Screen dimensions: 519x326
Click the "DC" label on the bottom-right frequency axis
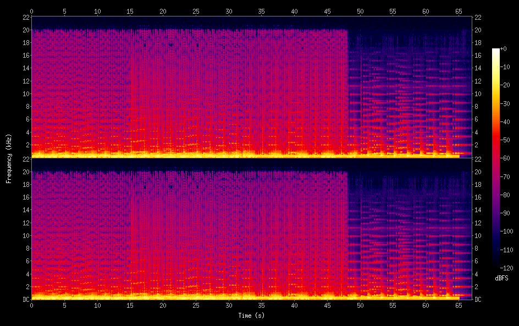(x=478, y=300)
